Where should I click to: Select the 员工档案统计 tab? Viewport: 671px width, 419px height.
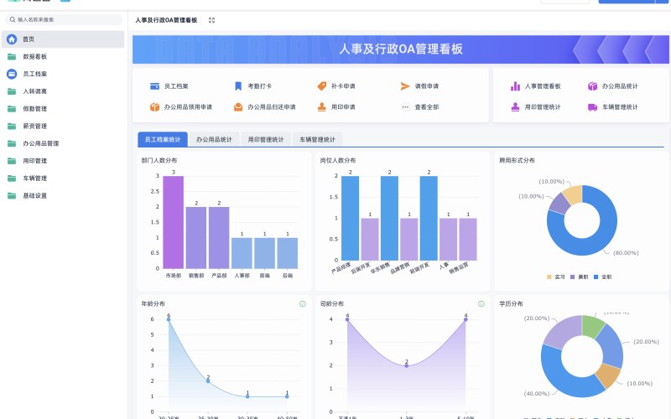coord(163,139)
